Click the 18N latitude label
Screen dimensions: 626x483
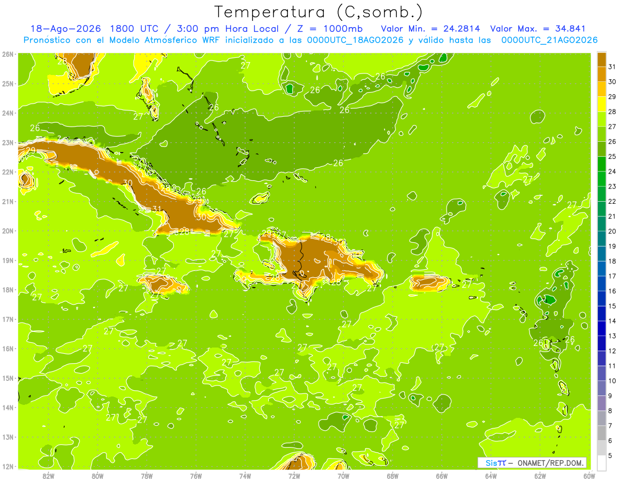pyautogui.click(x=7, y=290)
